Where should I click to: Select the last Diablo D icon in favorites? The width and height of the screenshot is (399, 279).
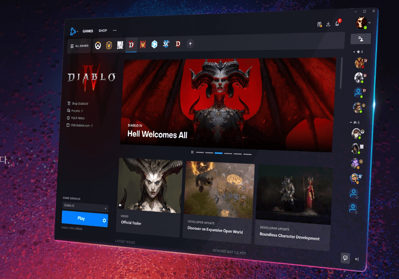point(178,44)
